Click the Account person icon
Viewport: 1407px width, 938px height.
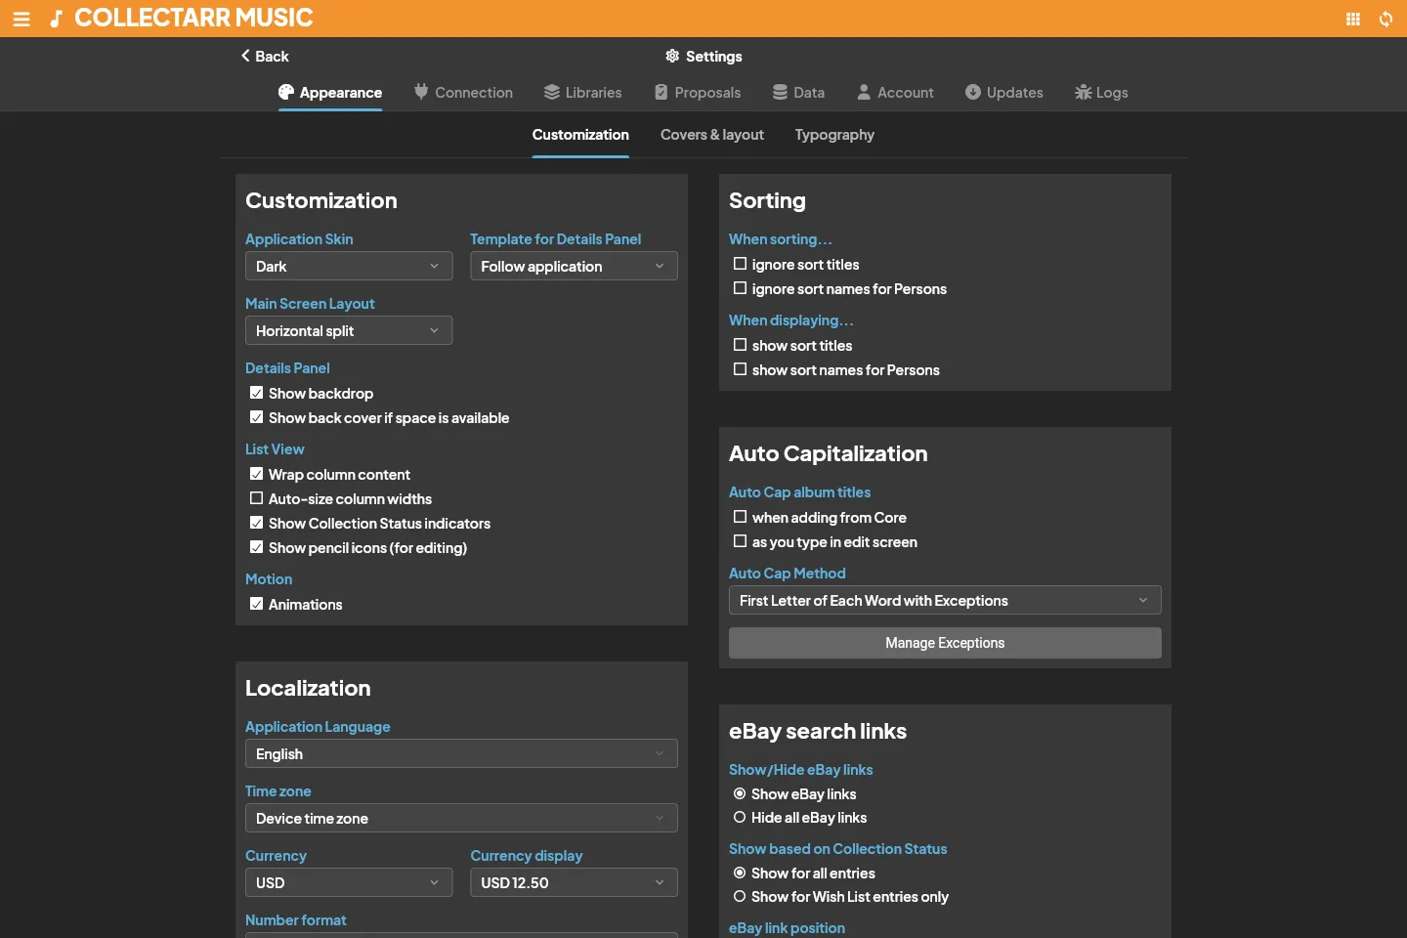click(x=864, y=92)
